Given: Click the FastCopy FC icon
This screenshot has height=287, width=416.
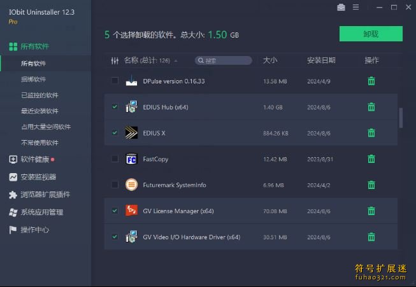Looking at the screenshot, I should click(131, 158).
